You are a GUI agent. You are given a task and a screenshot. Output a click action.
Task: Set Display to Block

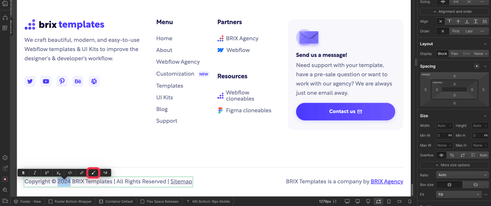coord(443,54)
